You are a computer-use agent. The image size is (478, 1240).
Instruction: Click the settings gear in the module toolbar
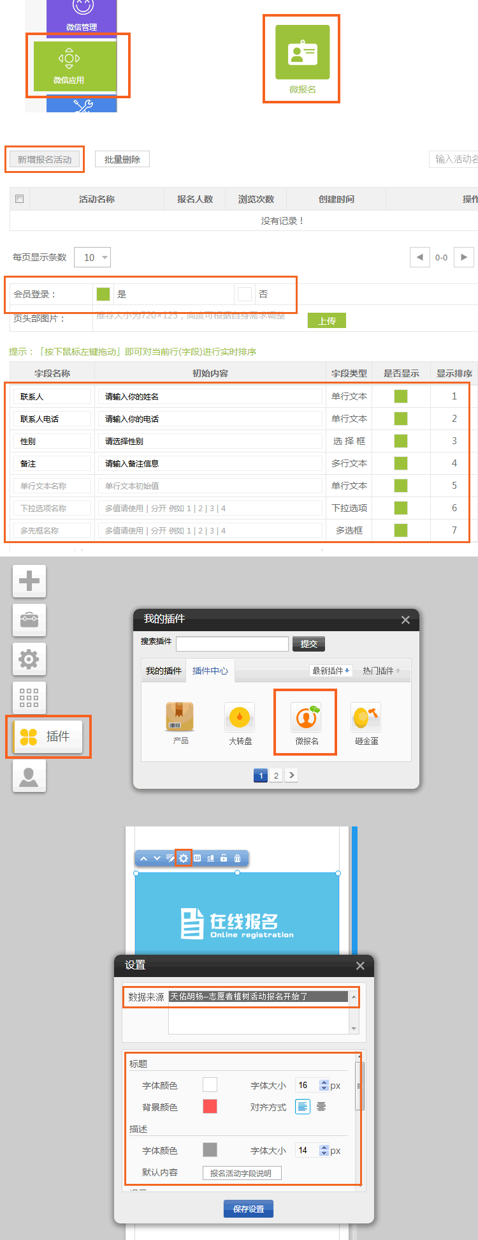point(184,858)
